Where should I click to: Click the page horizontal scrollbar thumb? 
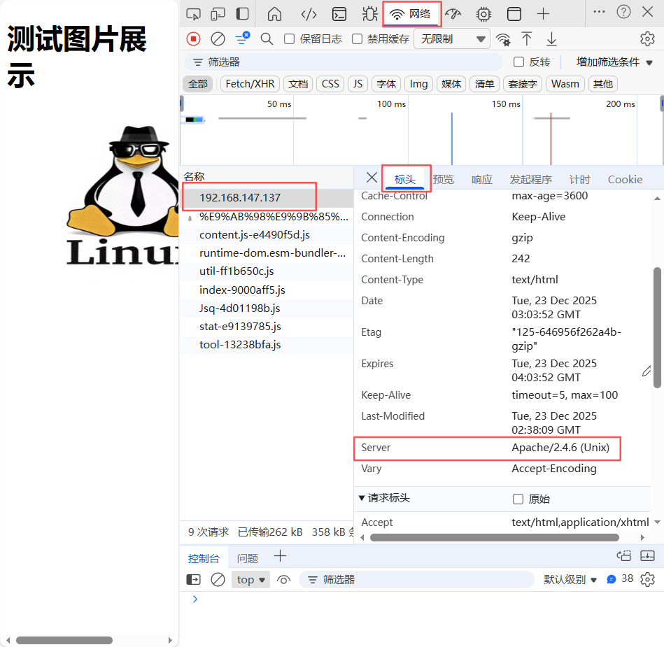64,640
